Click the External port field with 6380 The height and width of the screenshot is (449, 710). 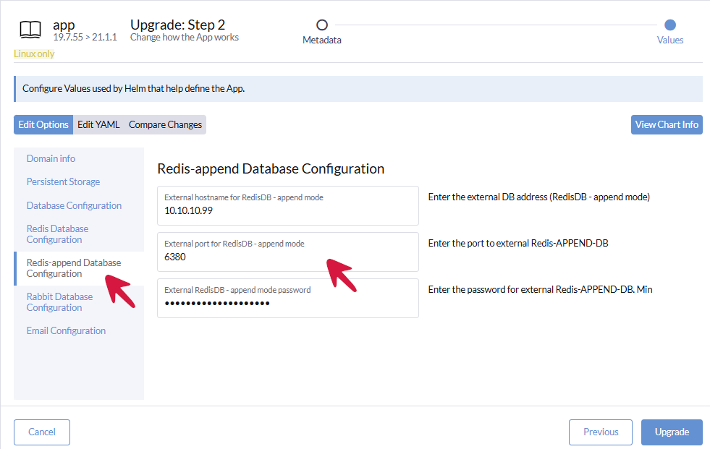pyautogui.click(x=287, y=257)
